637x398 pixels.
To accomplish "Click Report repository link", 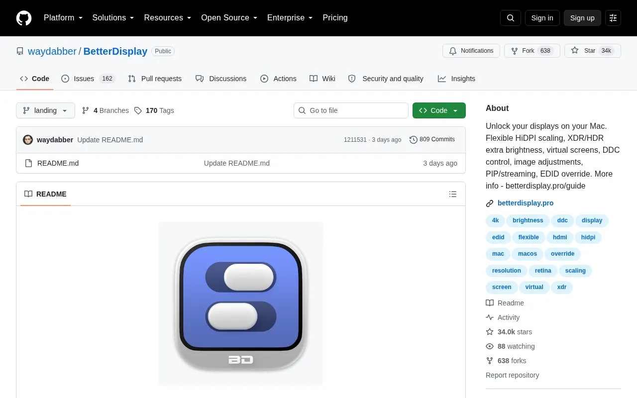I will point(512,375).
